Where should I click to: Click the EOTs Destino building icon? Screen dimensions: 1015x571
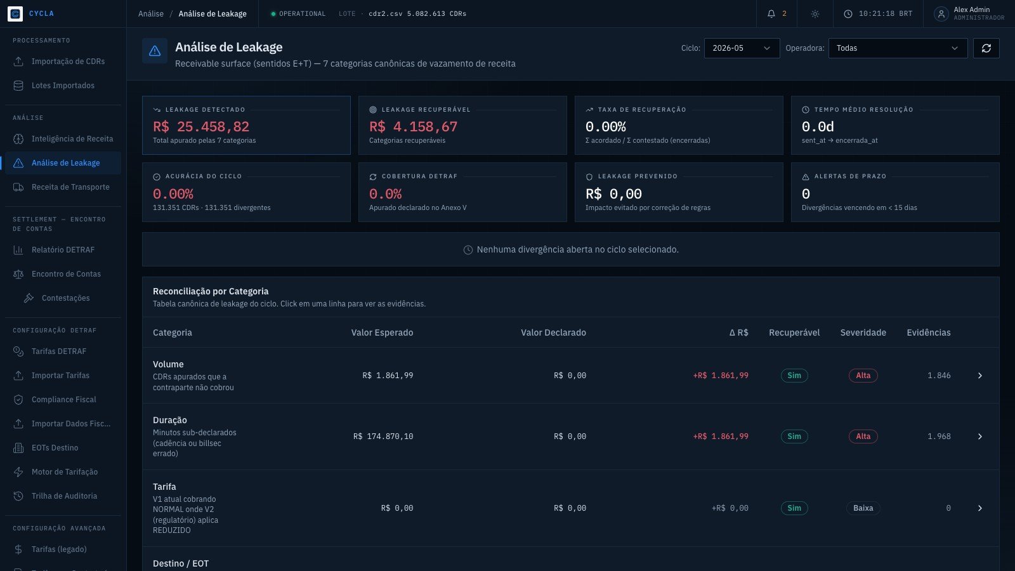[18, 448]
